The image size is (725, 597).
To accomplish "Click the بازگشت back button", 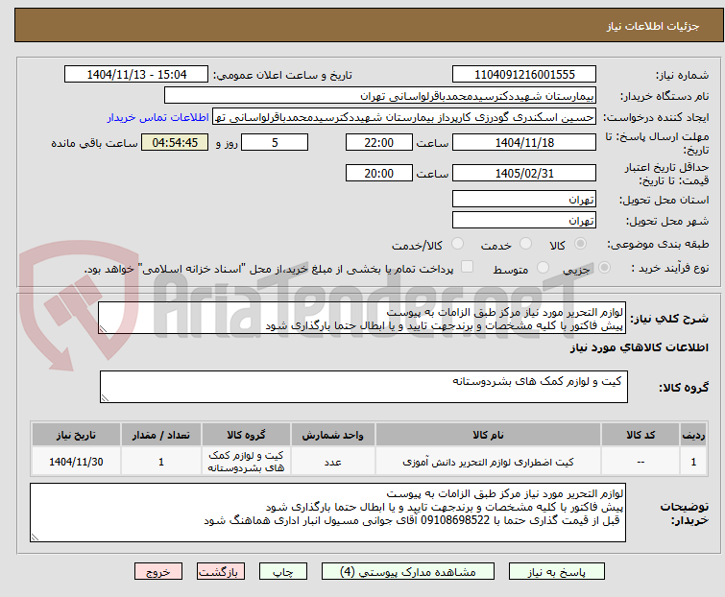I will tap(221, 572).
